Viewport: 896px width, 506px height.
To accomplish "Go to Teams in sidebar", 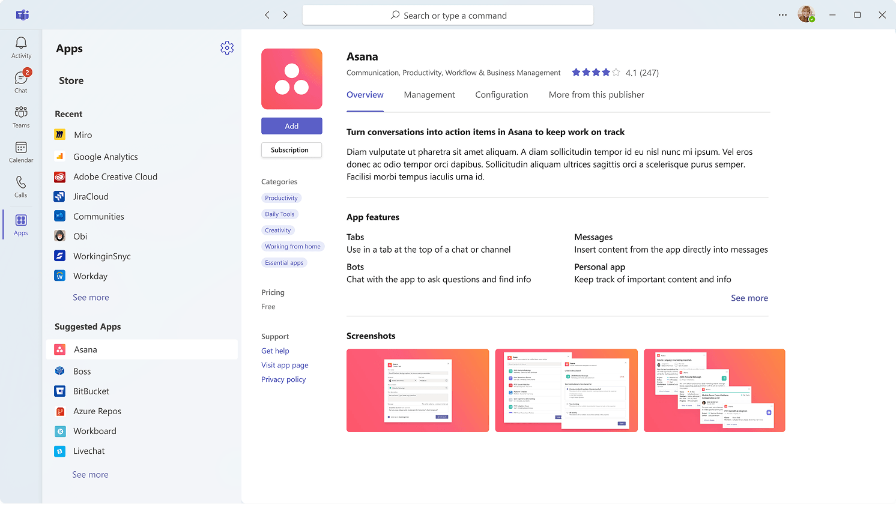I will [21, 116].
